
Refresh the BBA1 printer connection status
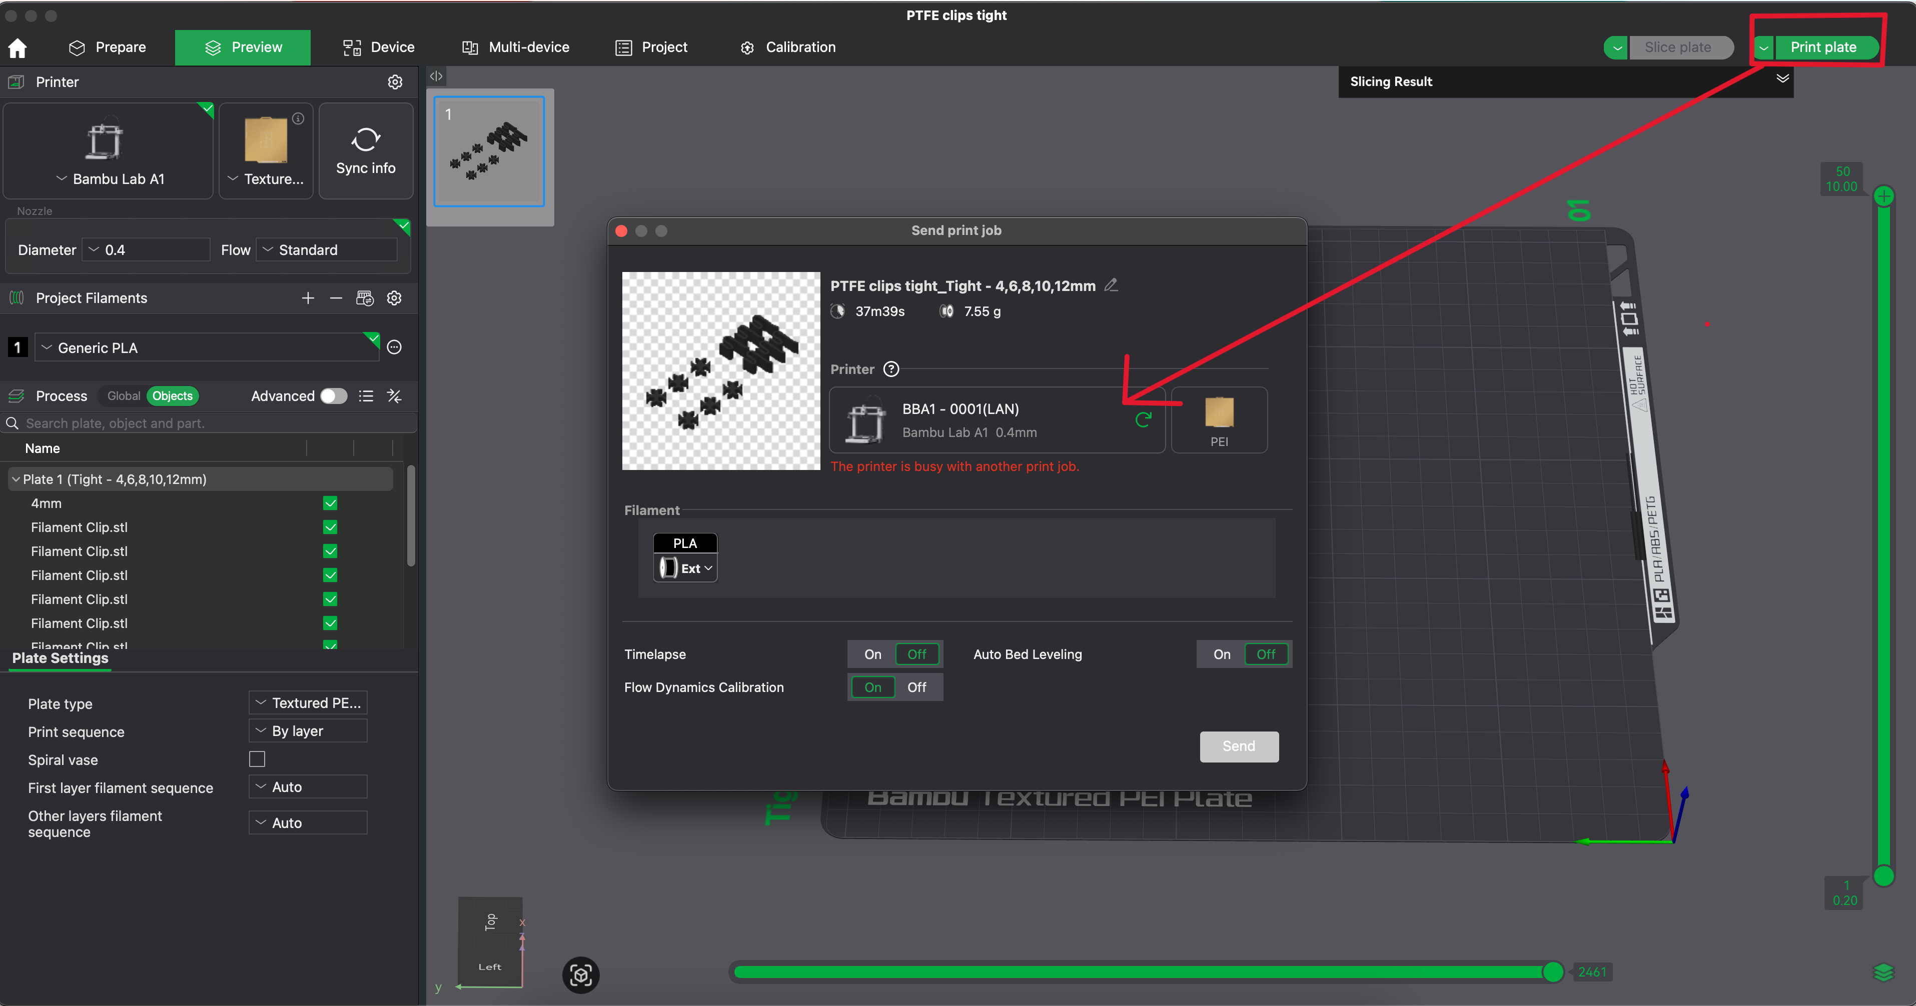pos(1144,419)
